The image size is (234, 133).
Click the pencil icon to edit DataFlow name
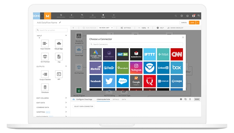click(60, 22)
